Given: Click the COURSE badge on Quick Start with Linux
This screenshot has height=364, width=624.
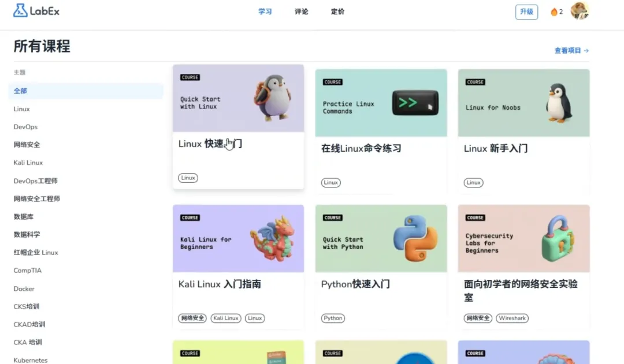Looking at the screenshot, I should point(190,77).
